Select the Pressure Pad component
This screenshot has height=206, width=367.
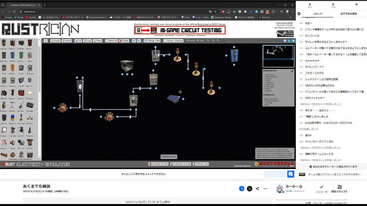coord(30,93)
